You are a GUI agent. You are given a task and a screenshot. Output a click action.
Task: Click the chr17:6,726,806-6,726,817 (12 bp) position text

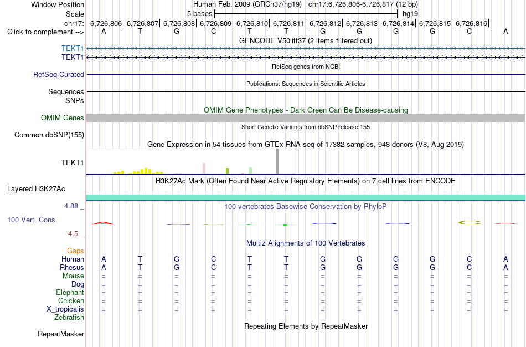click(363, 4)
